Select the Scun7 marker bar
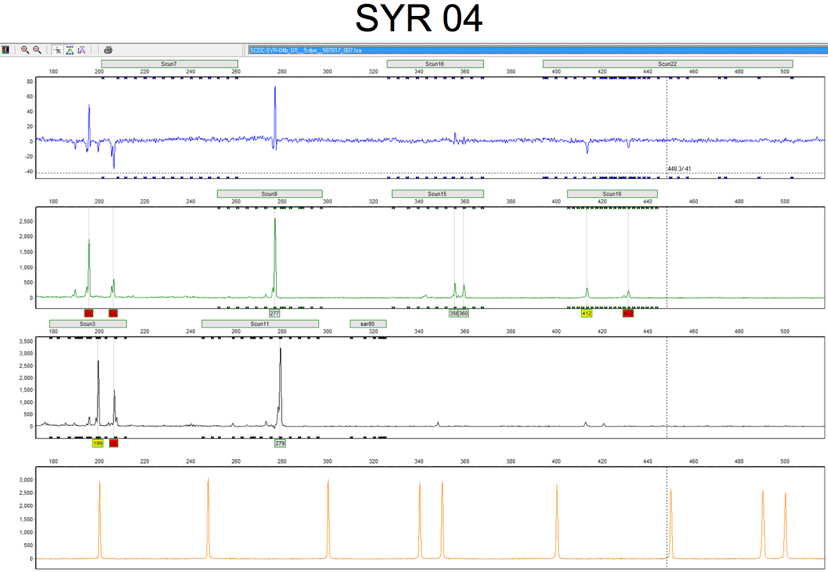The width and height of the screenshot is (828, 572). 169,64
